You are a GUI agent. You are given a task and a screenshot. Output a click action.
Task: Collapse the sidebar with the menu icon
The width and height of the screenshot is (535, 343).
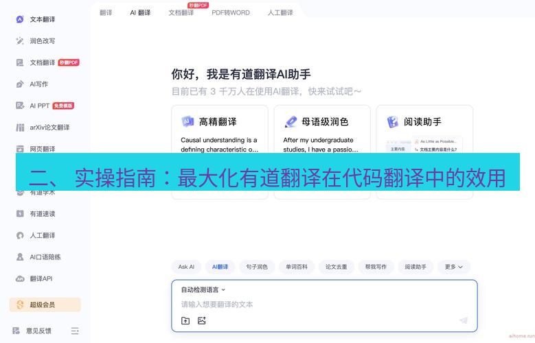(75, 331)
